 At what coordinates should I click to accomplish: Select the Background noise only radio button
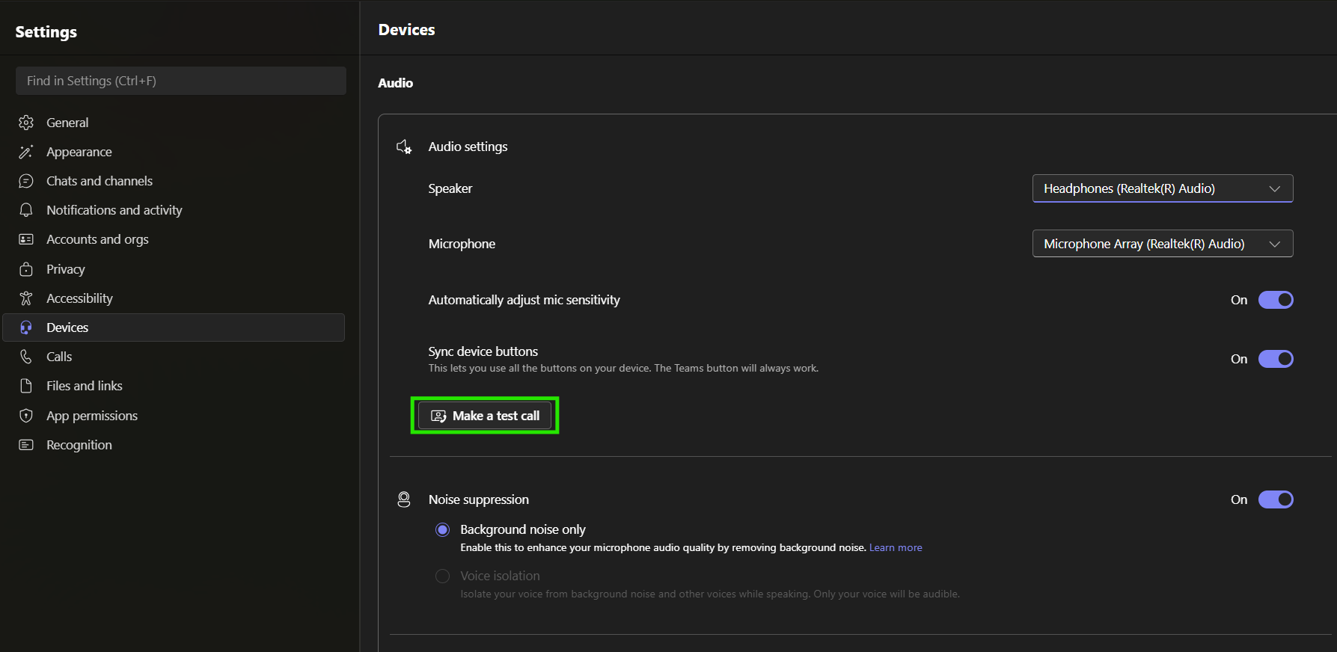(x=443, y=529)
